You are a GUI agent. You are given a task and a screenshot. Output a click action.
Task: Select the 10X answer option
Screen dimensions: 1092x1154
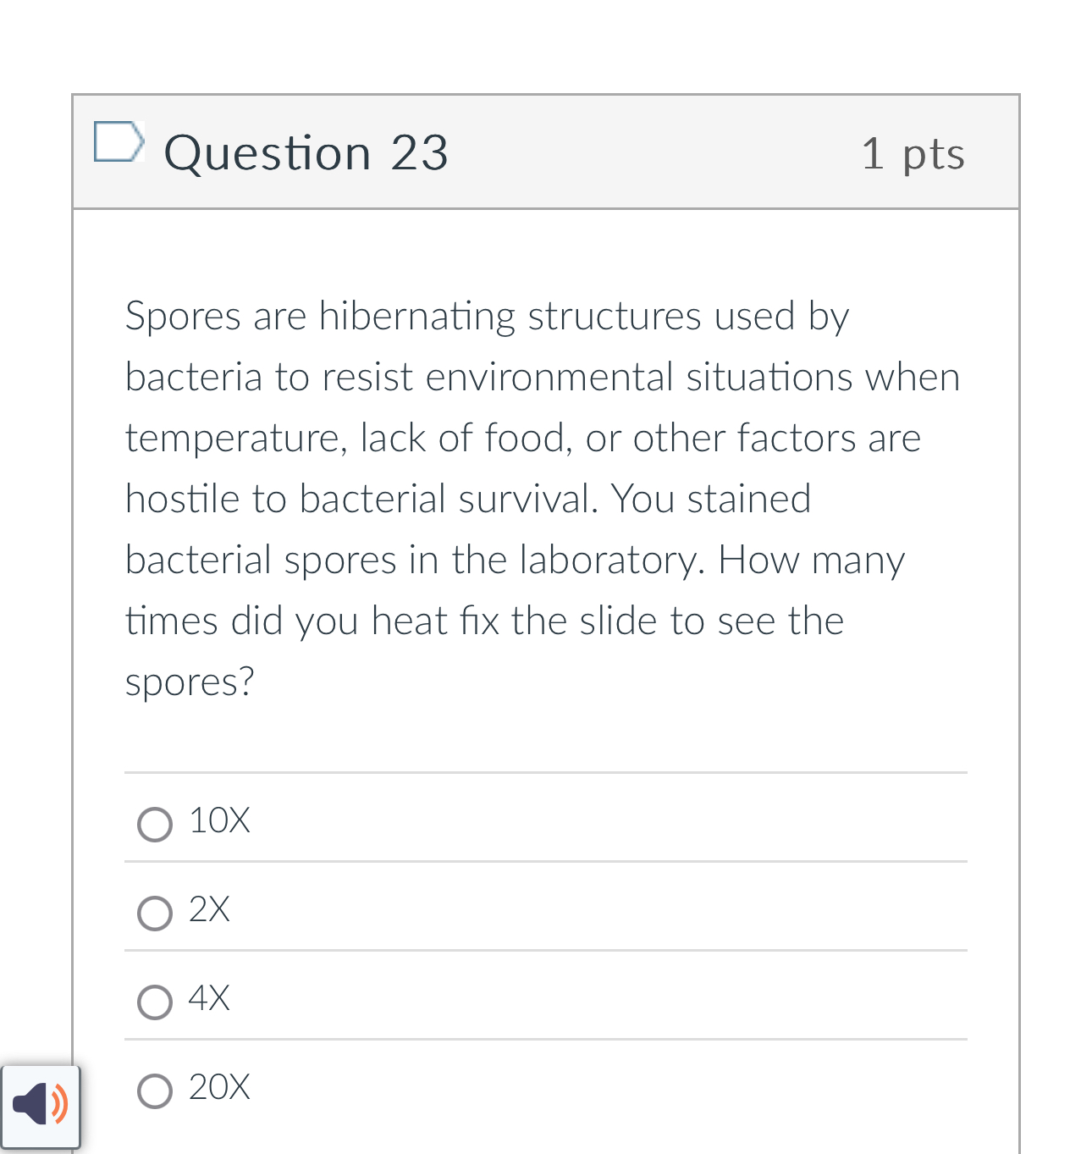tap(154, 824)
